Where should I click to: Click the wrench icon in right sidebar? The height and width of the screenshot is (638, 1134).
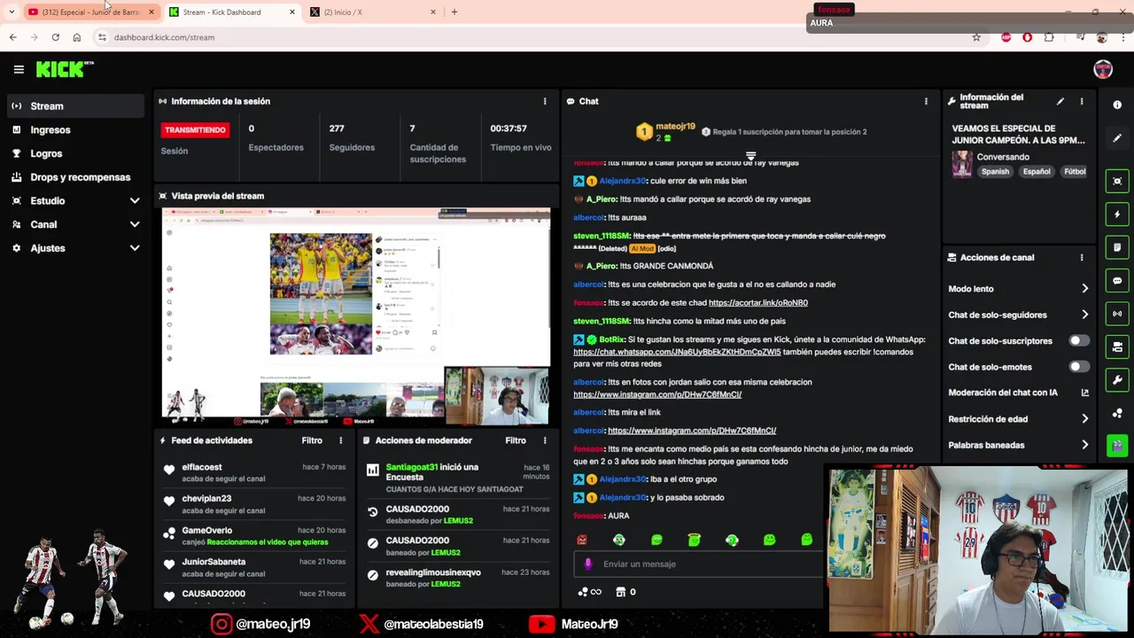(1117, 380)
